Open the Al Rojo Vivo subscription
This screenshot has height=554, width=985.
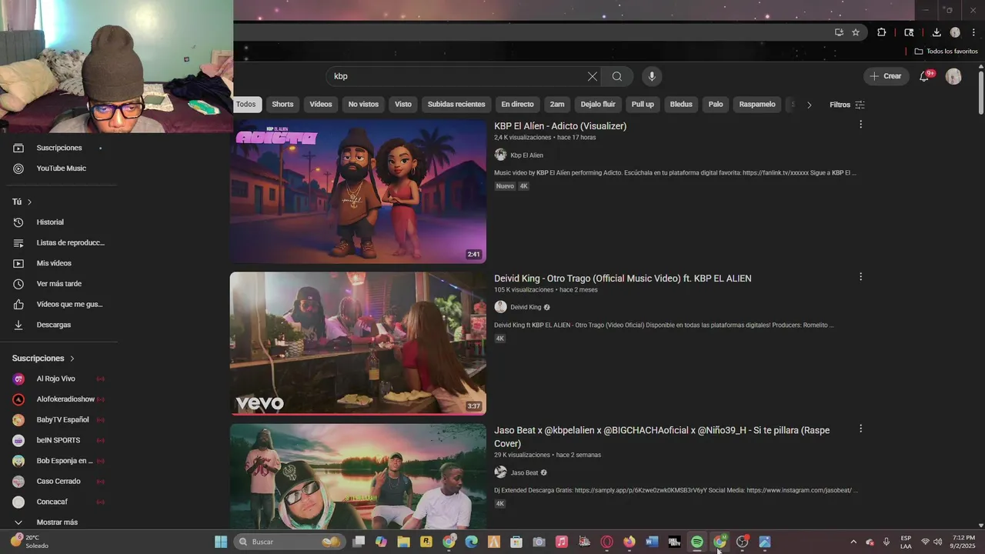tap(55, 379)
